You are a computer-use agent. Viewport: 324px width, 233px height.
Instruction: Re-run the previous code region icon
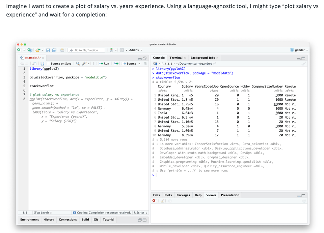tap(116, 63)
